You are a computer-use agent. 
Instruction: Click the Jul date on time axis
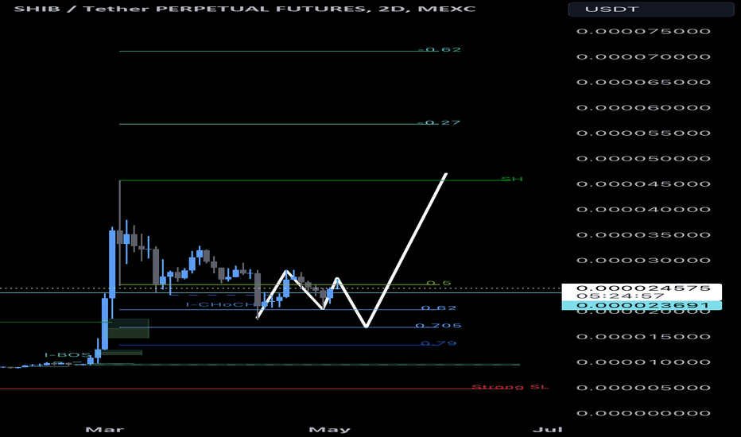click(x=548, y=429)
